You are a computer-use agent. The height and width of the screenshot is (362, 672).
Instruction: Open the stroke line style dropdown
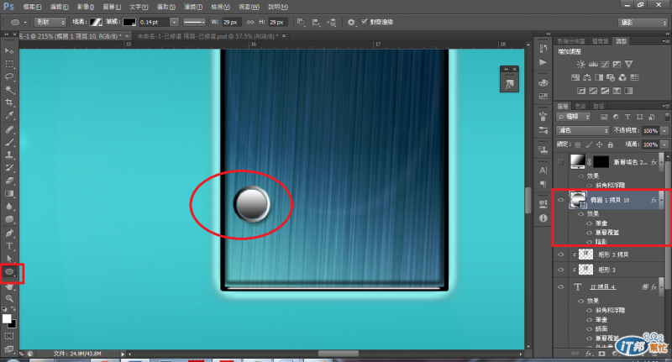194,22
